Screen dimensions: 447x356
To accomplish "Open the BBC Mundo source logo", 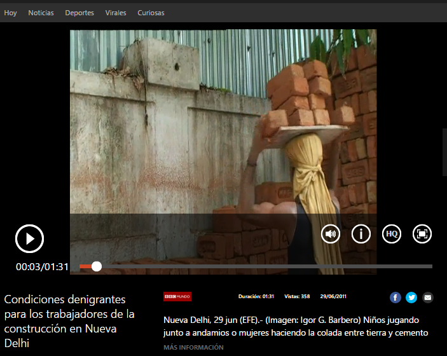I will click(x=177, y=296).
